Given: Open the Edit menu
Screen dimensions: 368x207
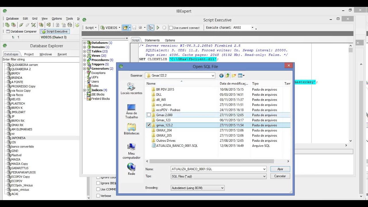Looking at the screenshot, I should click(26, 18).
